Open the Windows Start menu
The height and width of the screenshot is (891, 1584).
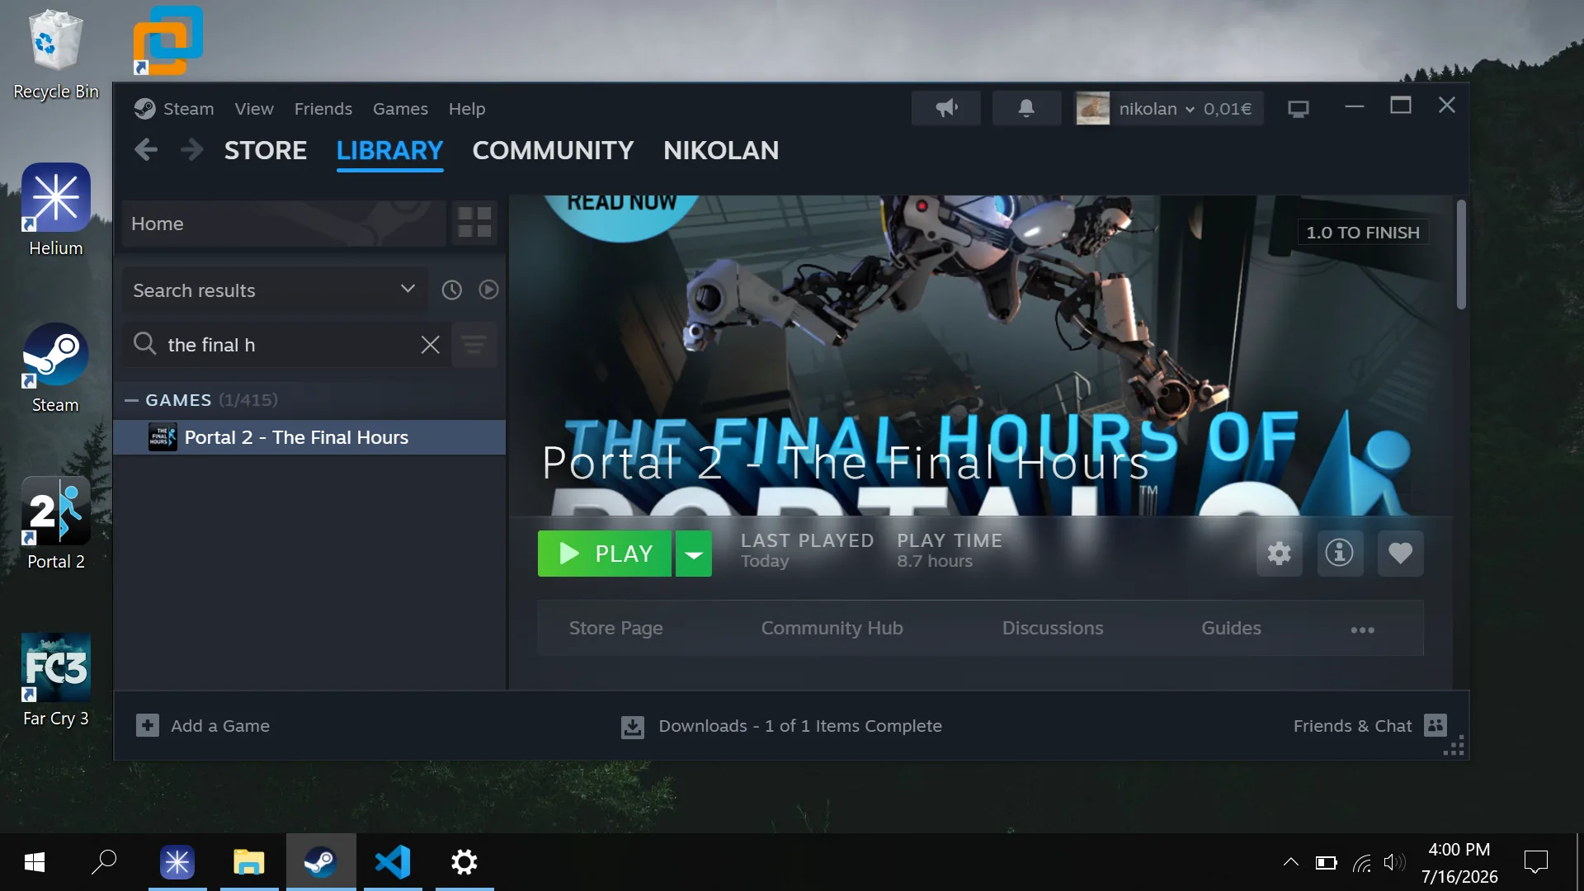(x=34, y=862)
